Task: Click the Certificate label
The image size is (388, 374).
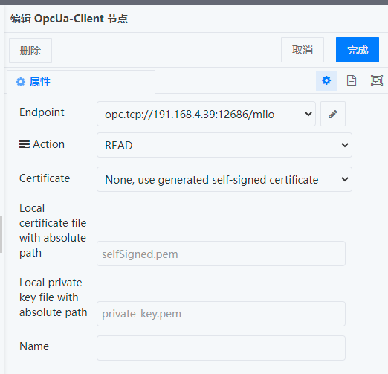Action: coord(45,178)
